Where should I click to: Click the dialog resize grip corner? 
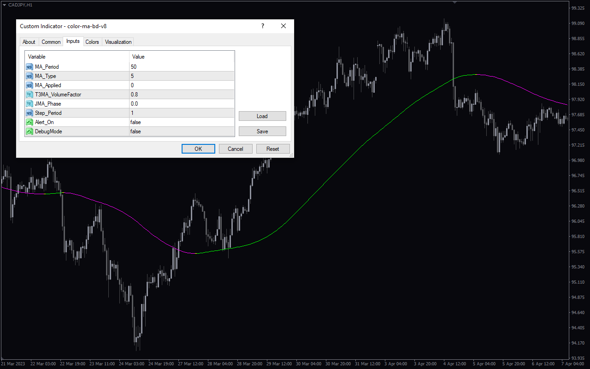[x=291, y=155]
